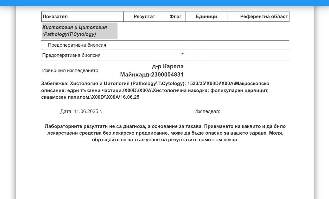
Task: Click the bold disclaimer paragraph about laboratory results
Action: coord(165,133)
